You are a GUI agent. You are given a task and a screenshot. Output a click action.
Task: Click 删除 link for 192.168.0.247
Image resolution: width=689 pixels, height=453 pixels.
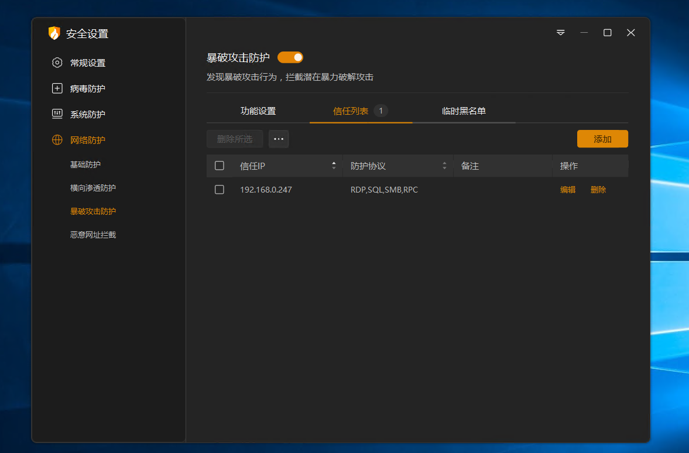pos(598,190)
